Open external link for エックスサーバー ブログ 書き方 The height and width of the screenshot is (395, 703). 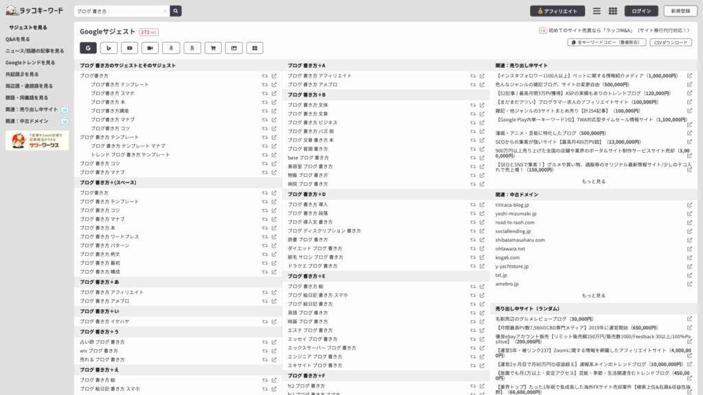coord(482,348)
